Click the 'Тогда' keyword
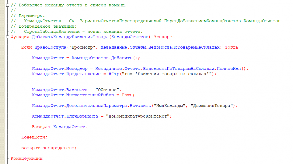The image size is (293, 164). 231,47
